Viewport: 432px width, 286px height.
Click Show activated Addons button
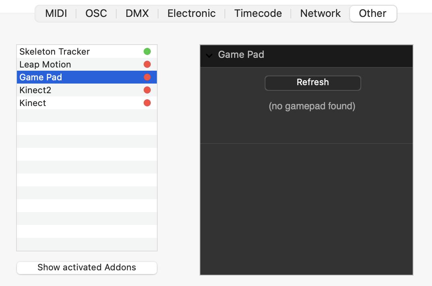(87, 268)
